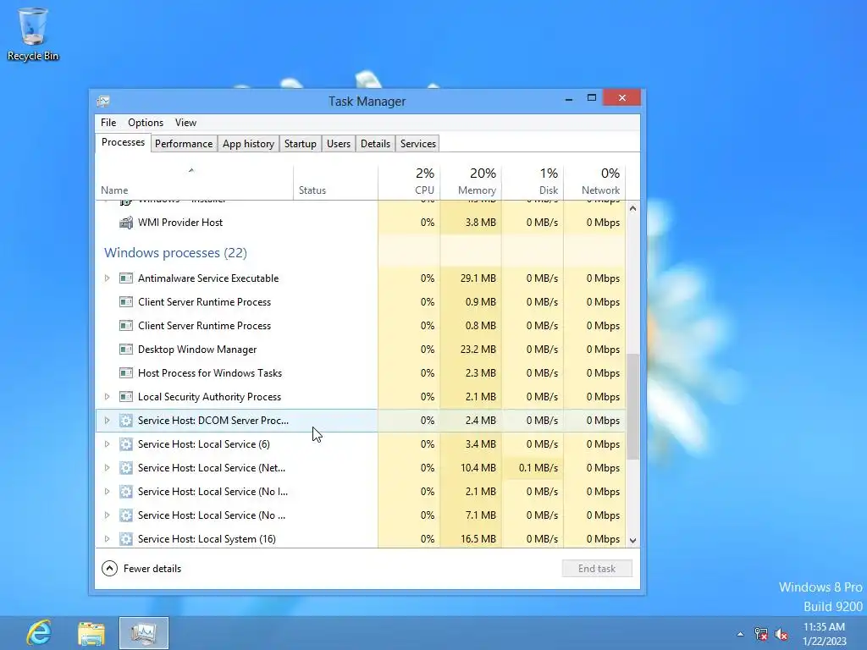Sort processes by Disk column
867x650 pixels.
[533, 182]
